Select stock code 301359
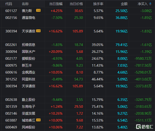 tap(11, 106)
